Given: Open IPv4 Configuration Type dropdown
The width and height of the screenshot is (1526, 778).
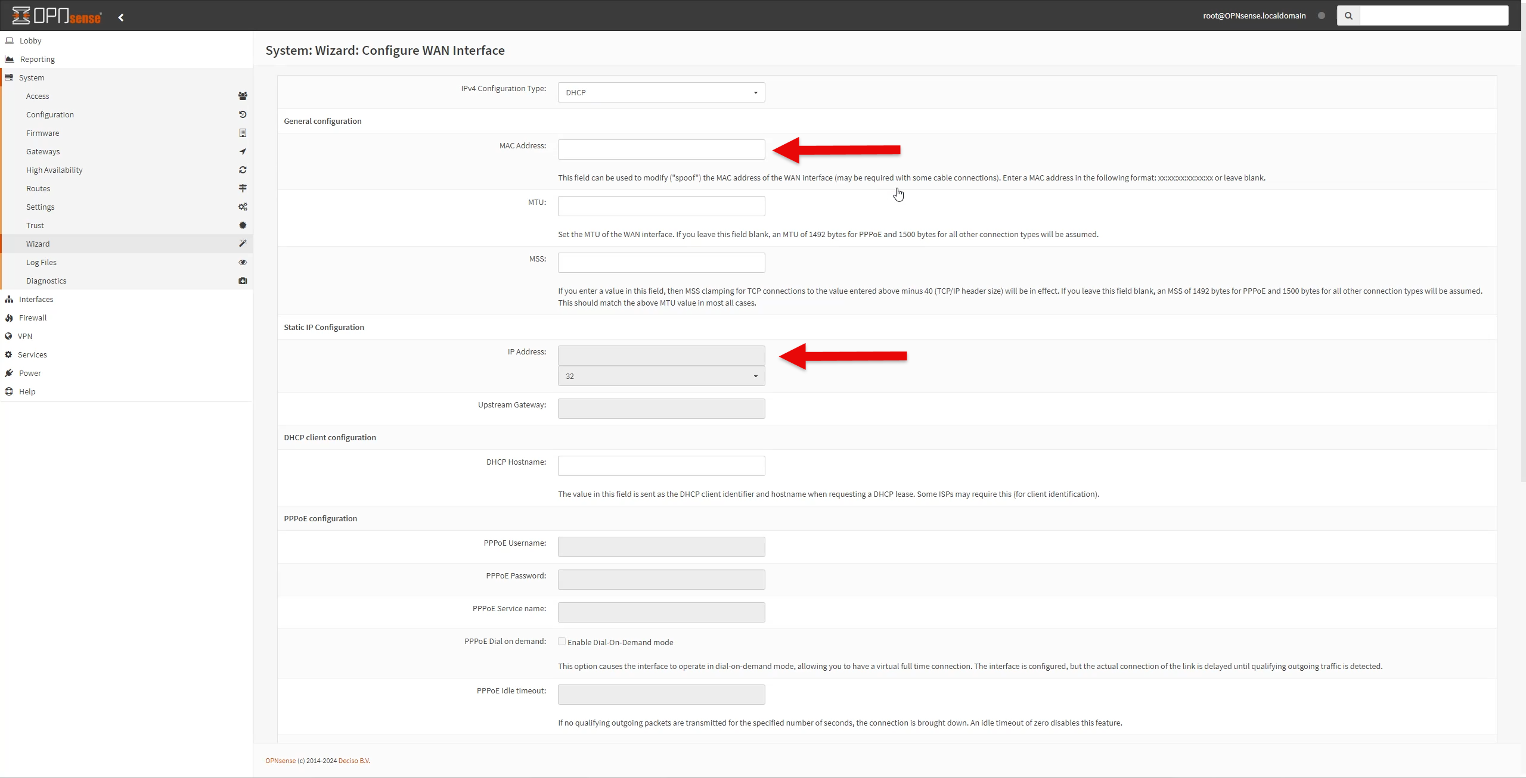Looking at the screenshot, I should point(661,92).
